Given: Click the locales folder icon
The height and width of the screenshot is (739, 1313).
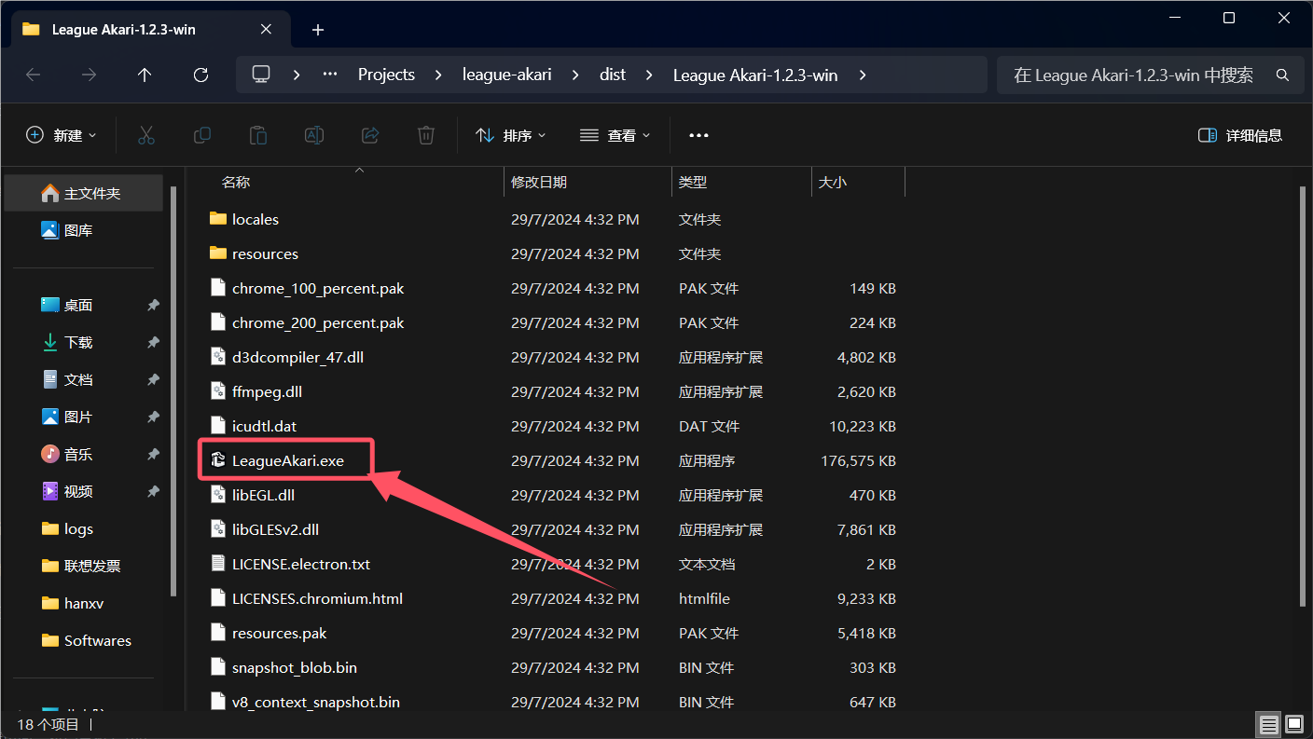Looking at the screenshot, I should 218,219.
